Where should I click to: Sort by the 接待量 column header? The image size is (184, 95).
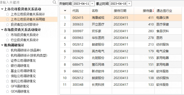coord(144,11)
